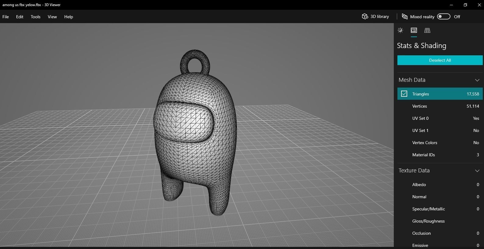Open the Edit menu
The height and width of the screenshot is (249, 484).
pos(20,17)
